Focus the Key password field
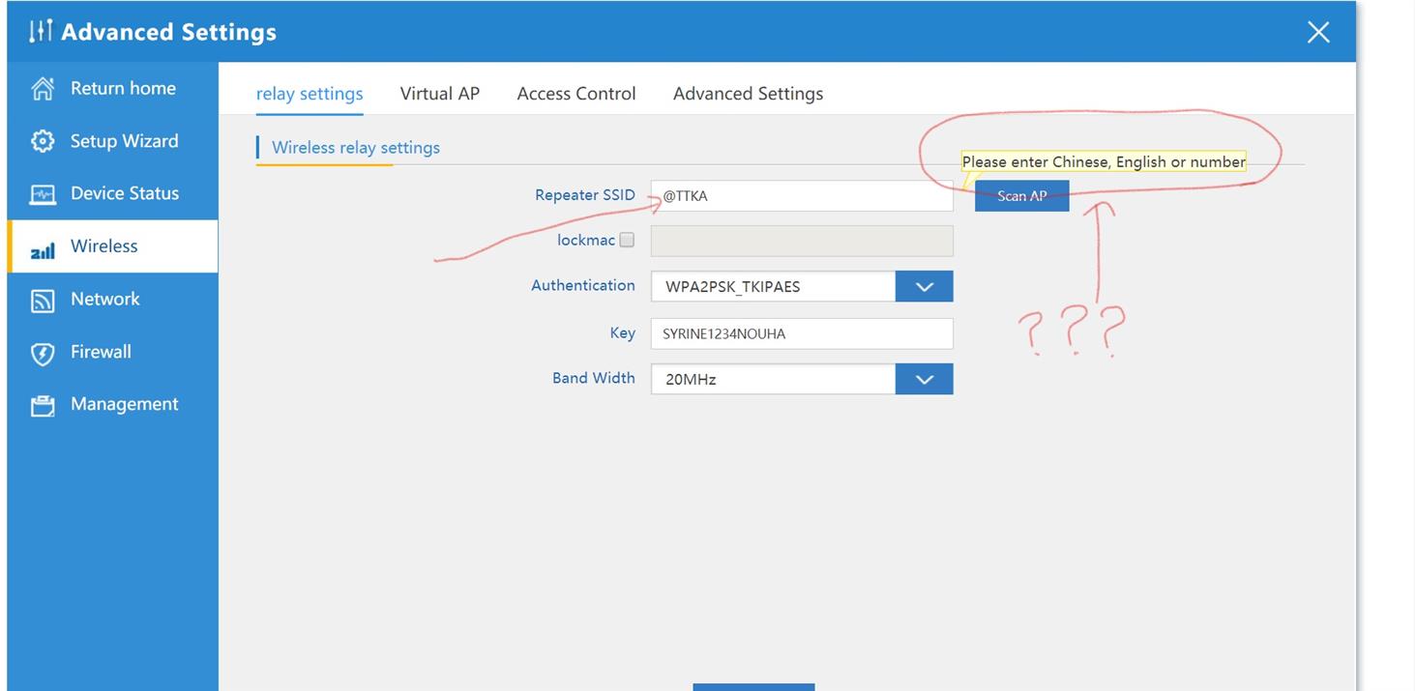 point(801,333)
